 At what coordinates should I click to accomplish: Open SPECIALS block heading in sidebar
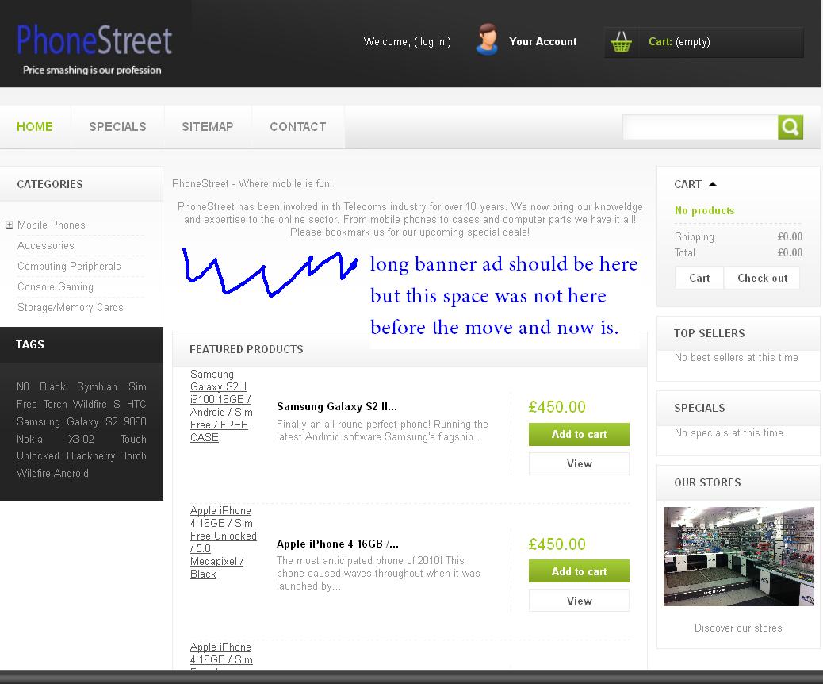[699, 408]
